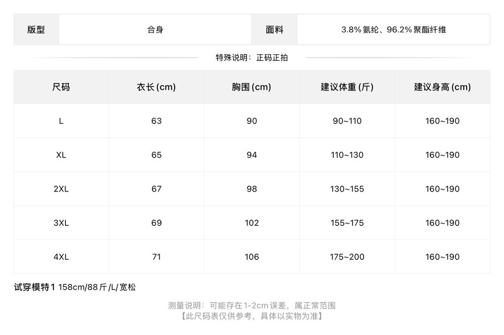Select the 3.8%氨纶、96.2%聚酯纤维 fabric text

tap(393, 30)
